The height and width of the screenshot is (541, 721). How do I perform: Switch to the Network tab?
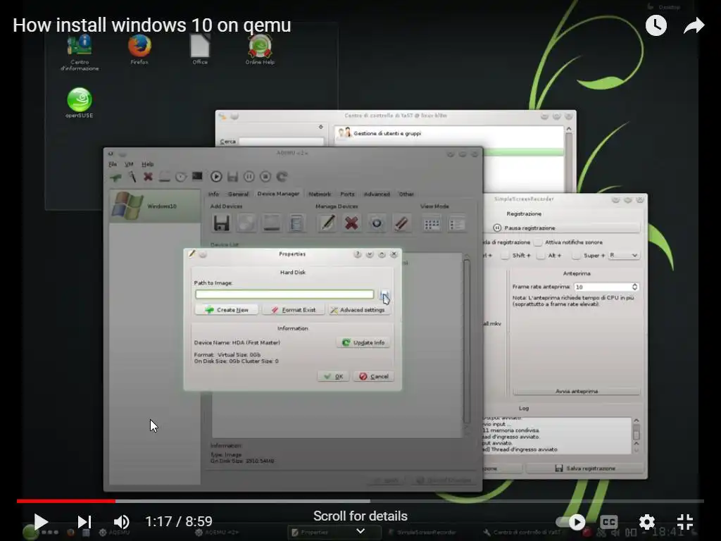320,194
